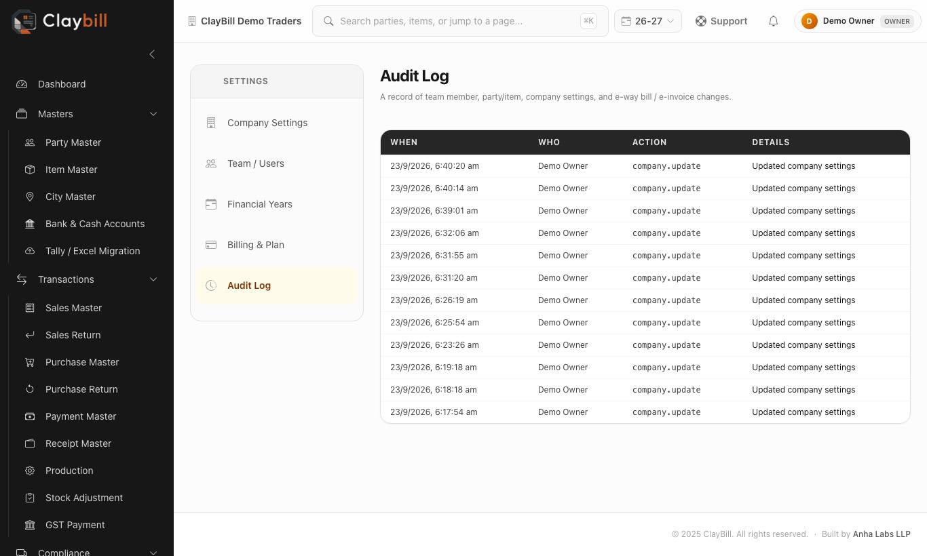Focus the search parties and items field
This screenshot has width=927, height=556.
click(460, 21)
